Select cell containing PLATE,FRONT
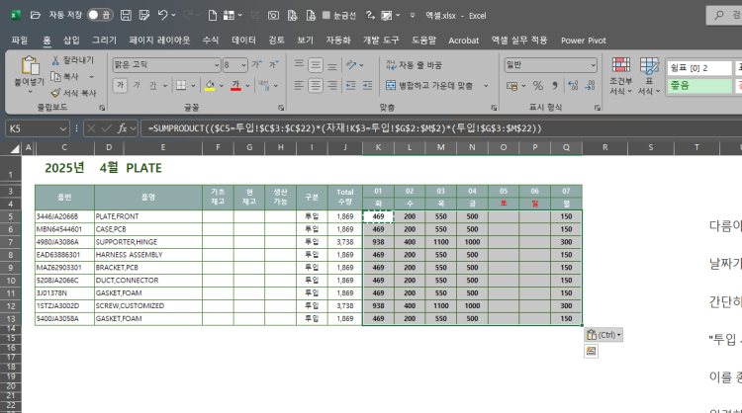The height and width of the screenshot is (413, 742). [148, 216]
